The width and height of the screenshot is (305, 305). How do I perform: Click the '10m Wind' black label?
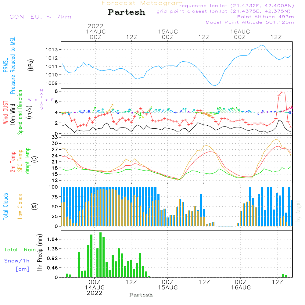click(13, 114)
